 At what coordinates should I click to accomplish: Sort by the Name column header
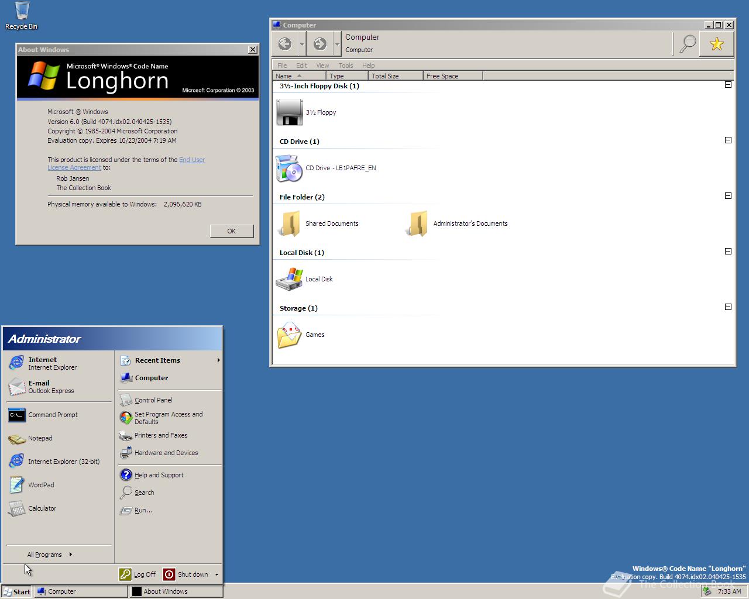coord(299,75)
